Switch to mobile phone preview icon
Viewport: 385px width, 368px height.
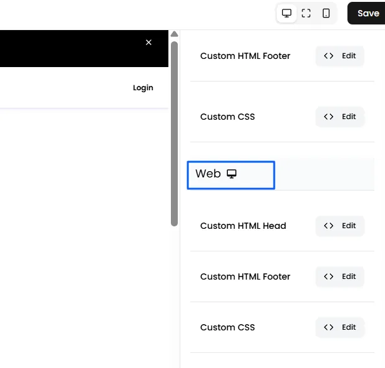click(326, 13)
